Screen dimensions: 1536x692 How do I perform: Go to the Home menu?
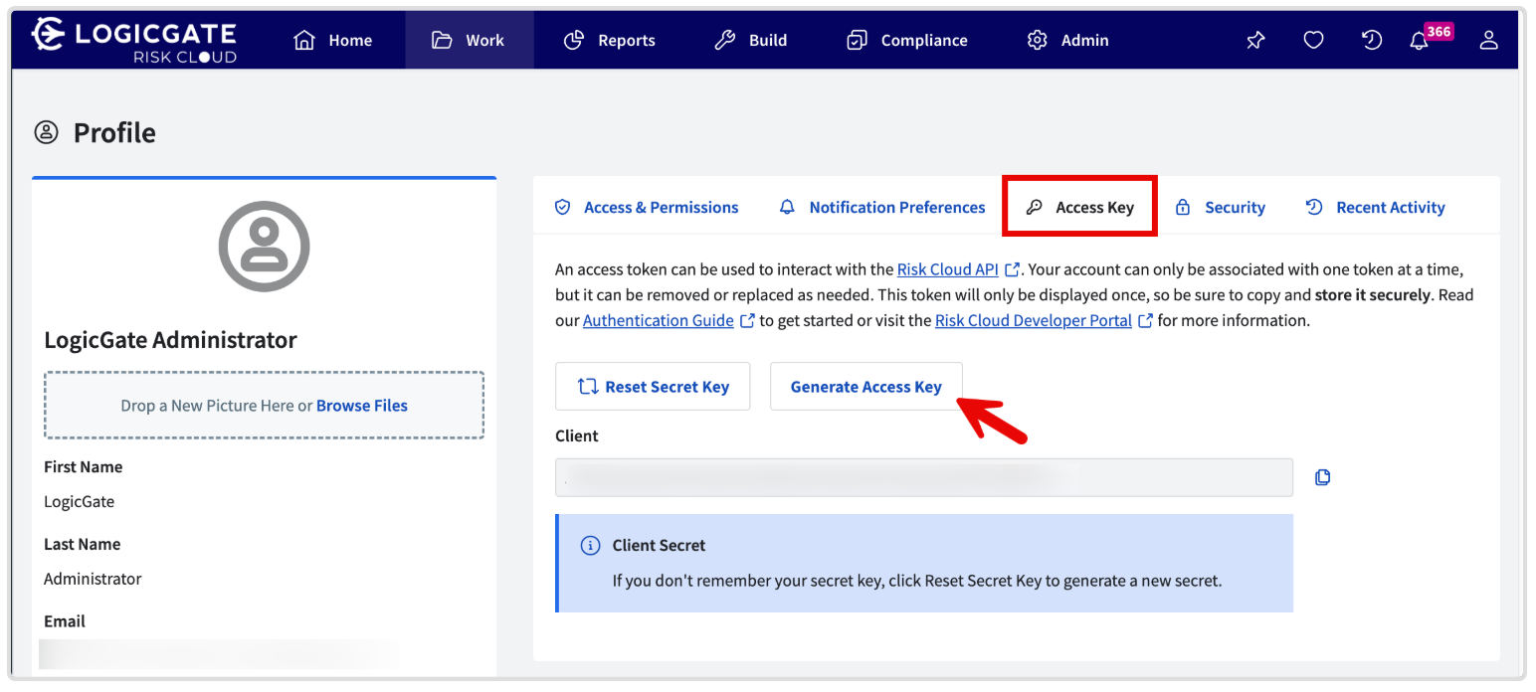click(333, 40)
